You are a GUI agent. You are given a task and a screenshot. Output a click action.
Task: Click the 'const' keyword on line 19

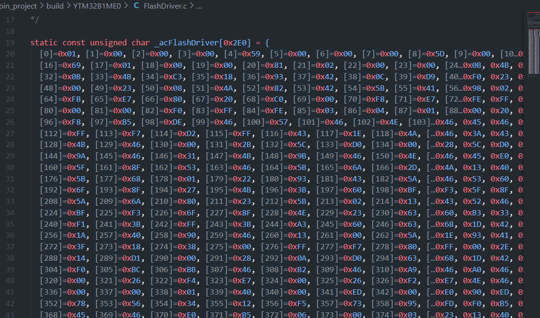74,42
